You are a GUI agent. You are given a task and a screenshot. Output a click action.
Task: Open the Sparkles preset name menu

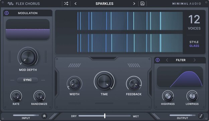pos(104,4)
